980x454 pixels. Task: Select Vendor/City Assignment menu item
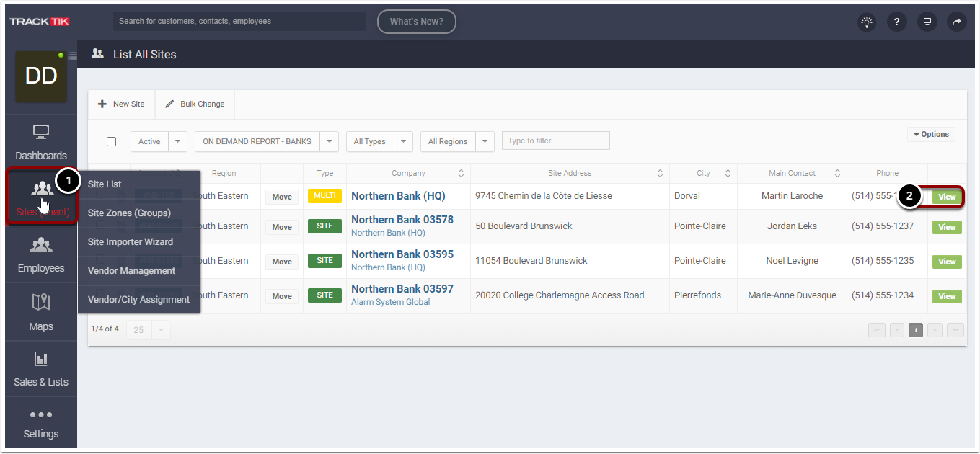[x=138, y=300]
